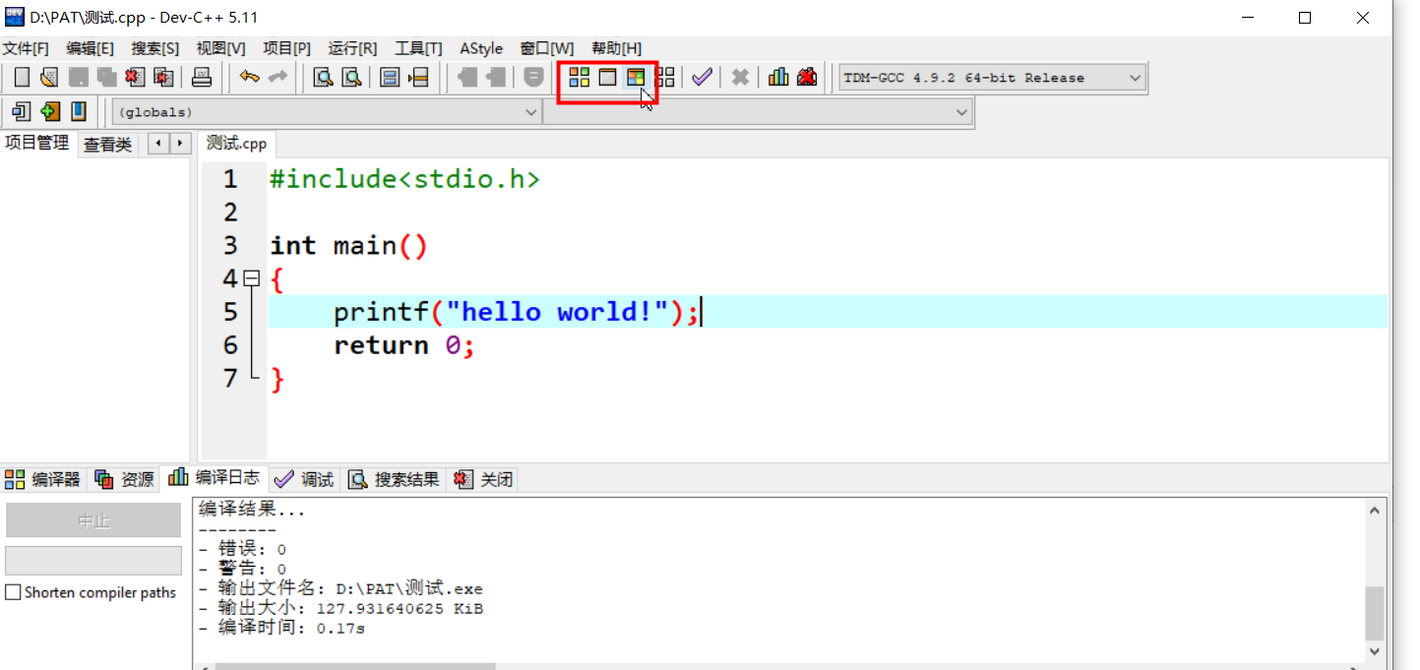Screen dimensions: 1420x670
Task: Click the grayed-out forward navigation arrow icon
Action: (495, 77)
